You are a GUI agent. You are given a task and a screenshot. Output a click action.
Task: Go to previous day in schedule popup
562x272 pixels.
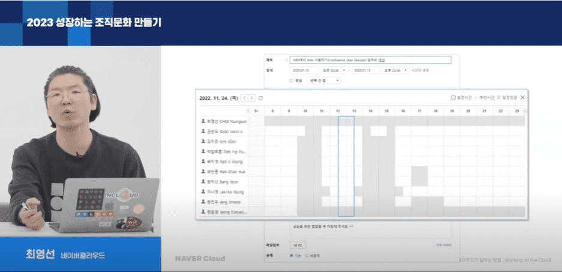[x=244, y=98]
